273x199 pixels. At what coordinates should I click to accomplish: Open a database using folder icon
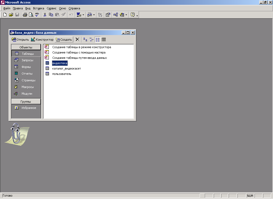pos(11,15)
